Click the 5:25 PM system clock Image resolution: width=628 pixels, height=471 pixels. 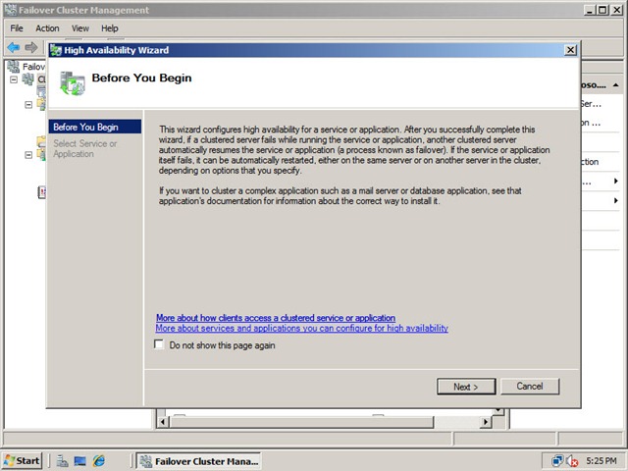point(602,461)
